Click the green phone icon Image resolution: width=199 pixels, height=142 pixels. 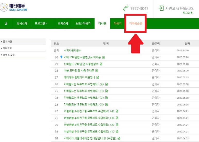[x=126, y=8]
